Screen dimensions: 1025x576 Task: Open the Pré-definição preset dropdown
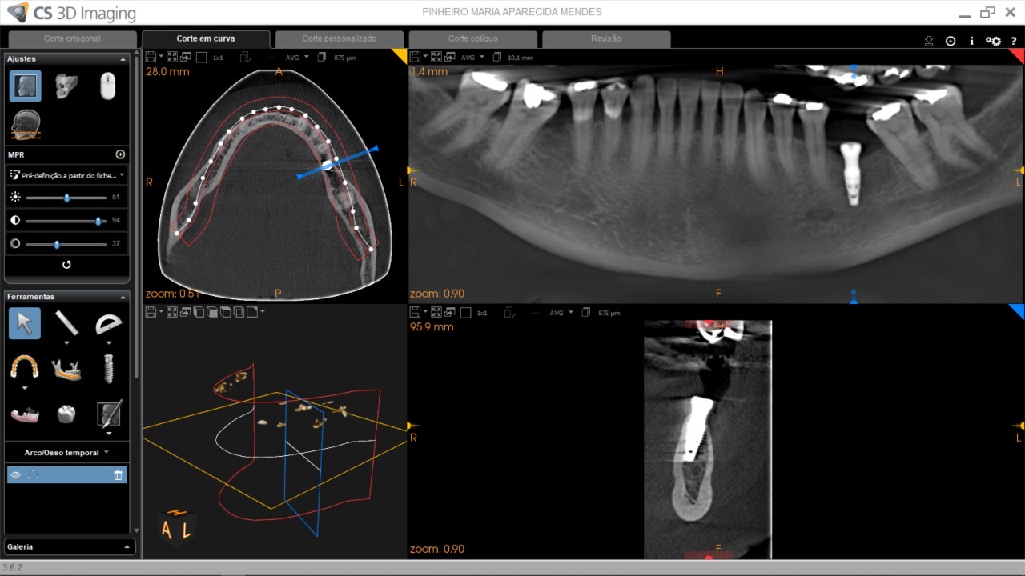click(66, 174)
